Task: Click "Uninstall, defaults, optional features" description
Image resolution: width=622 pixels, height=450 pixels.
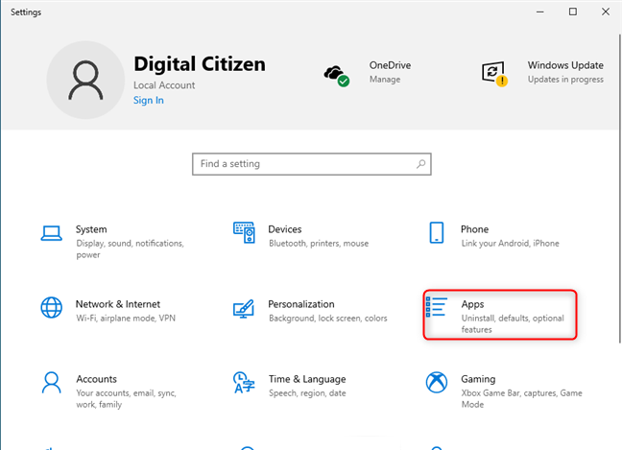Action: click(513, 324)
